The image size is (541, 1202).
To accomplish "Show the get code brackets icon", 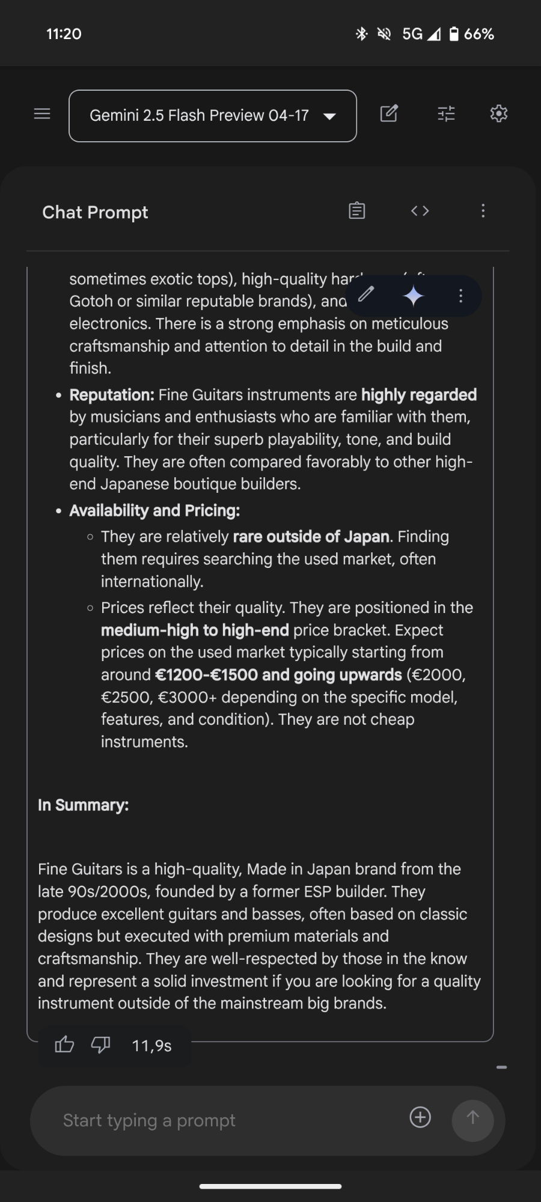I will (420, 210).
